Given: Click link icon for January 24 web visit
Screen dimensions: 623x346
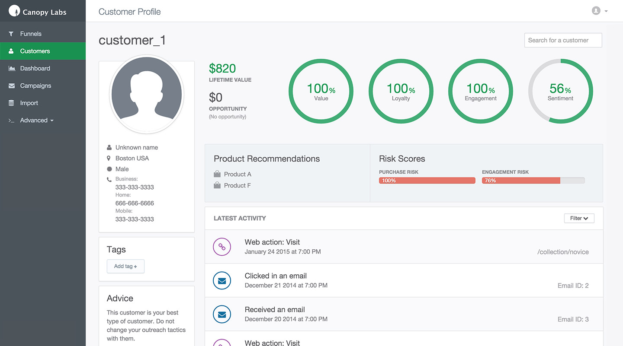Looking at the screenshot, I should [222, 247].
